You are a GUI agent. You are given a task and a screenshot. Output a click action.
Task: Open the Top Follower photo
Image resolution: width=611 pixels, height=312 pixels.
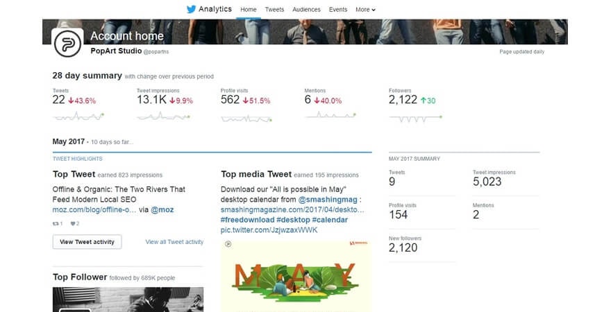tap(128, 300)
